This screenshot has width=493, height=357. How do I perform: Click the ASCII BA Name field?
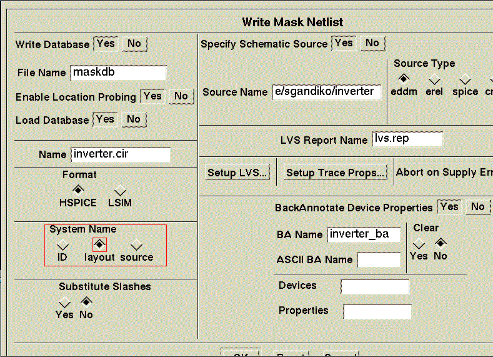click(379, 259)
